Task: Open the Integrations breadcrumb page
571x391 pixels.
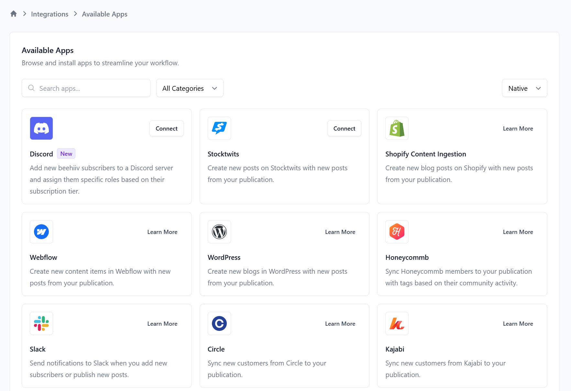Action: pyautogui.click(x=49, y=14)
